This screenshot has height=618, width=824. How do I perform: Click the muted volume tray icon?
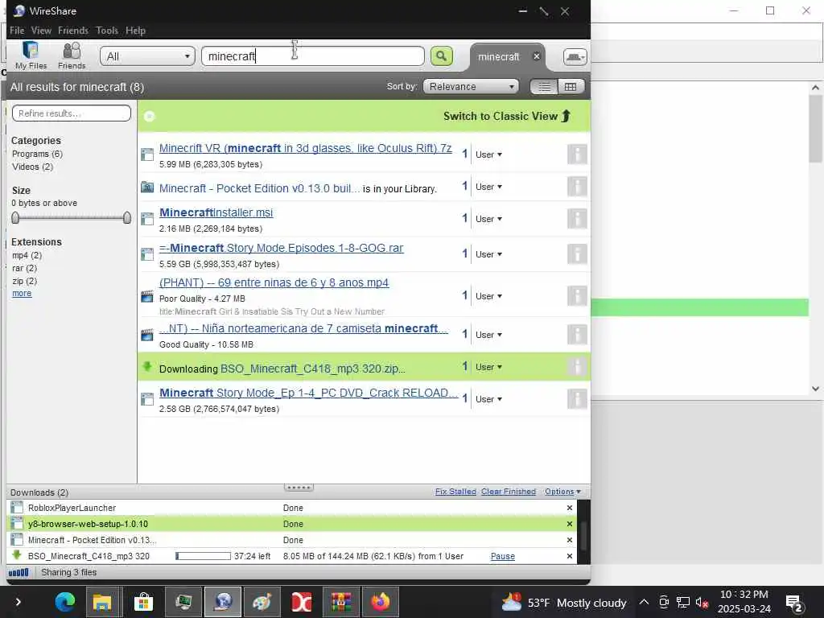point(702,602)
